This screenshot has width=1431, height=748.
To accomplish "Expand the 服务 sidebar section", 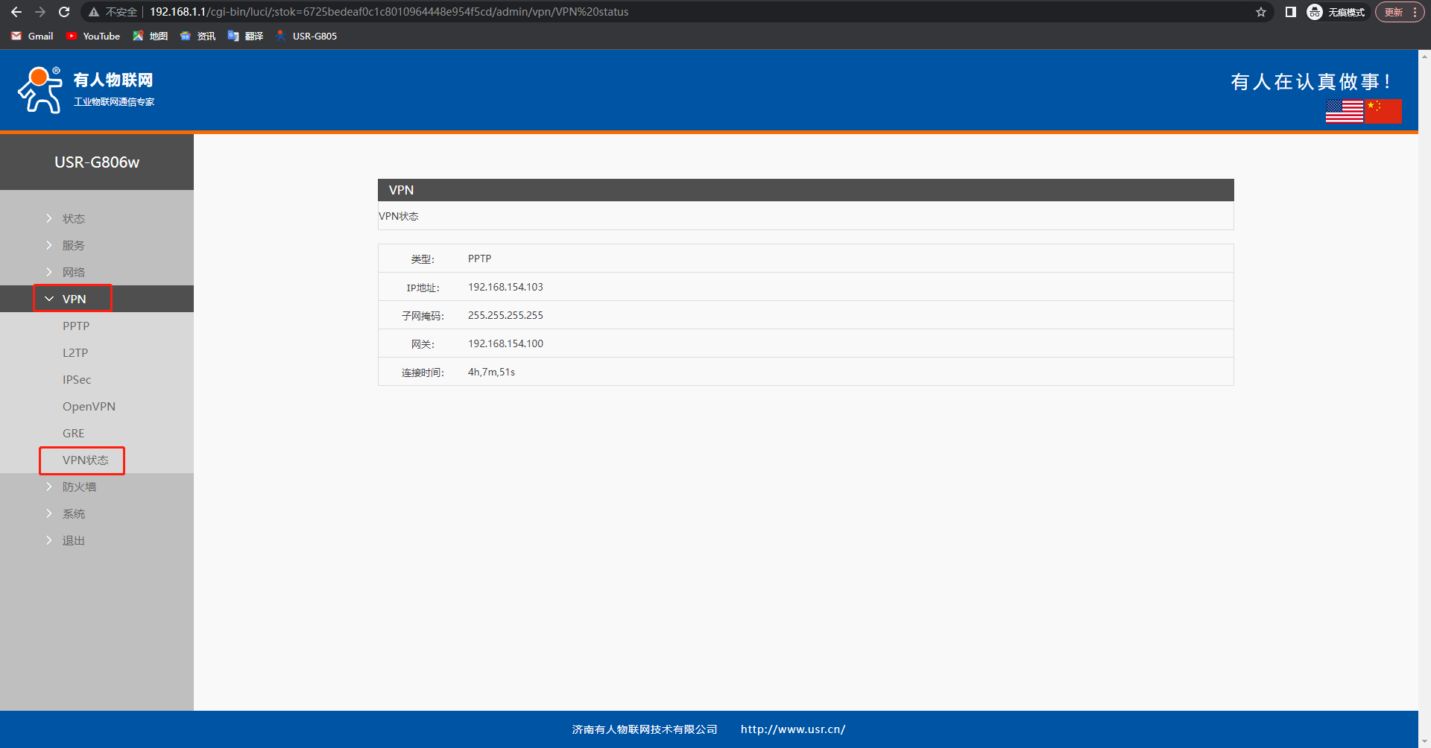I will (x=73, y=245).
